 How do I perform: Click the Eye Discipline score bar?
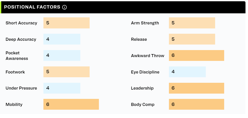pyautogui.click(x=187, y=72)
